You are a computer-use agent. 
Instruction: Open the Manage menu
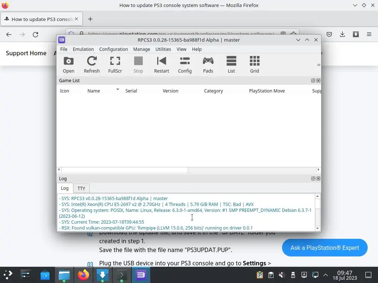[141, 49]
